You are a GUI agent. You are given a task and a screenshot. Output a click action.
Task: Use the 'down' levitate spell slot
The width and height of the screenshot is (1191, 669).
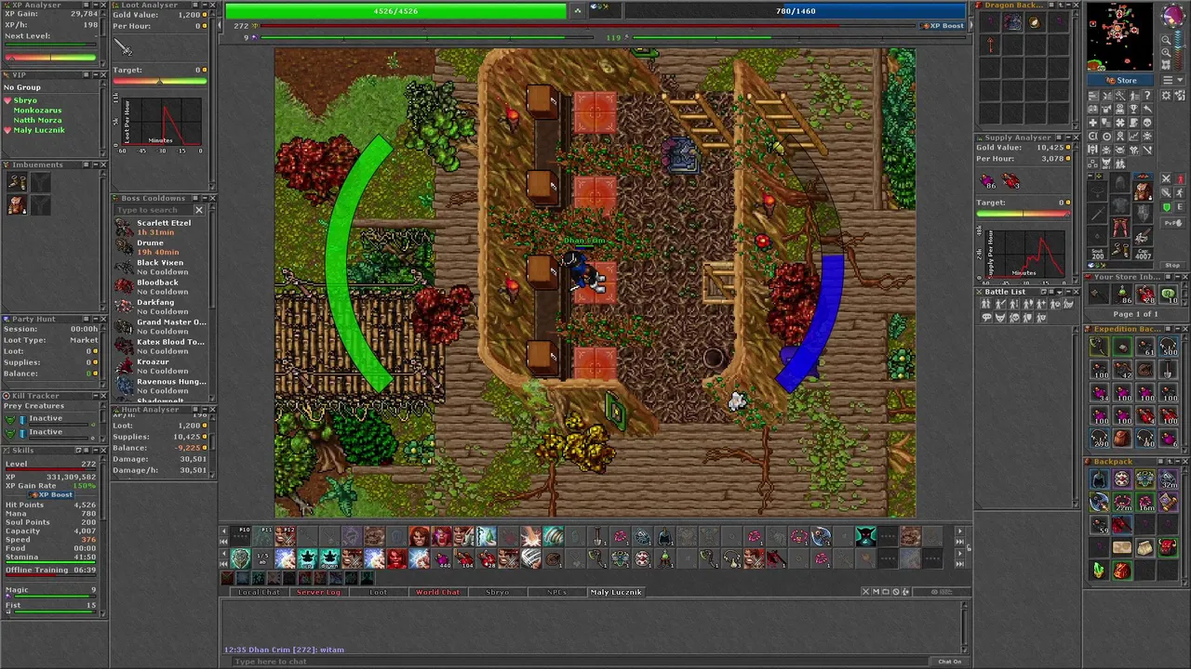[329, 558]
